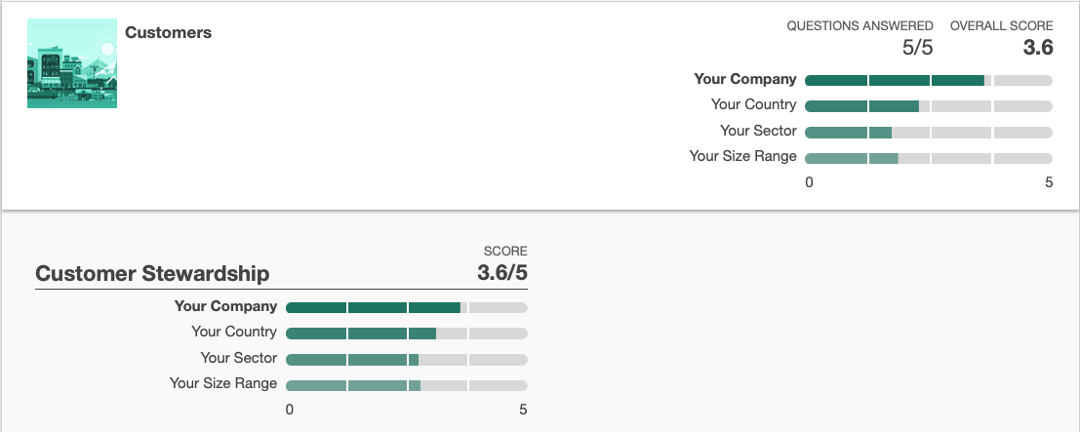The height and width of the screenshot is (432, 1080).
Task: Click Your Company bar under Customer Stewardship
Action: (x=406, y=307)
